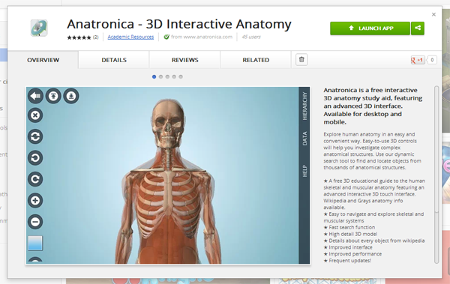Click the upload arrow circle icon
Viewport: 450px width, 284px height.
point(53,96)
